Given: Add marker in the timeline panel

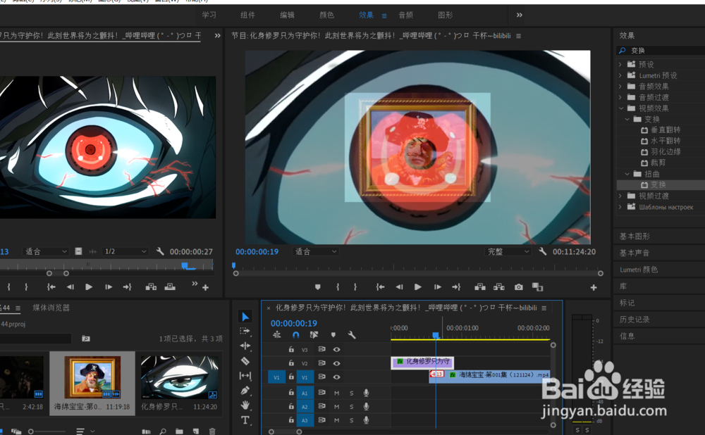Looking at the screenshot, I should (x=333, y=335).
